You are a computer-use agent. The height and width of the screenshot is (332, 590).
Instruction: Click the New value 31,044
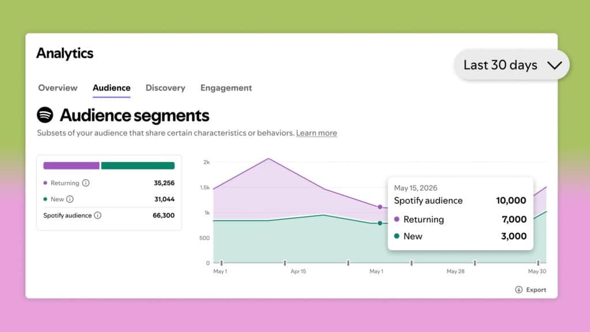[x=164, y=199]
